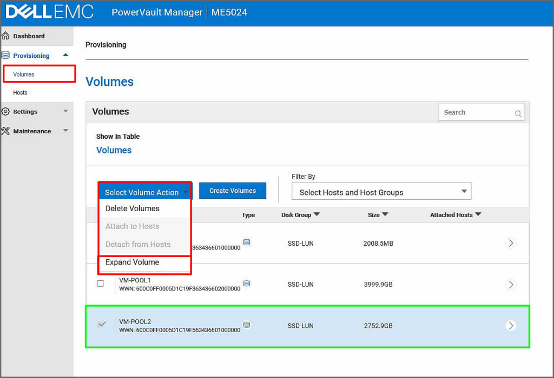Open Select Hosts and Host Groups filter
The width and height of the screenshot is (554, 378).
pos(381,192)
